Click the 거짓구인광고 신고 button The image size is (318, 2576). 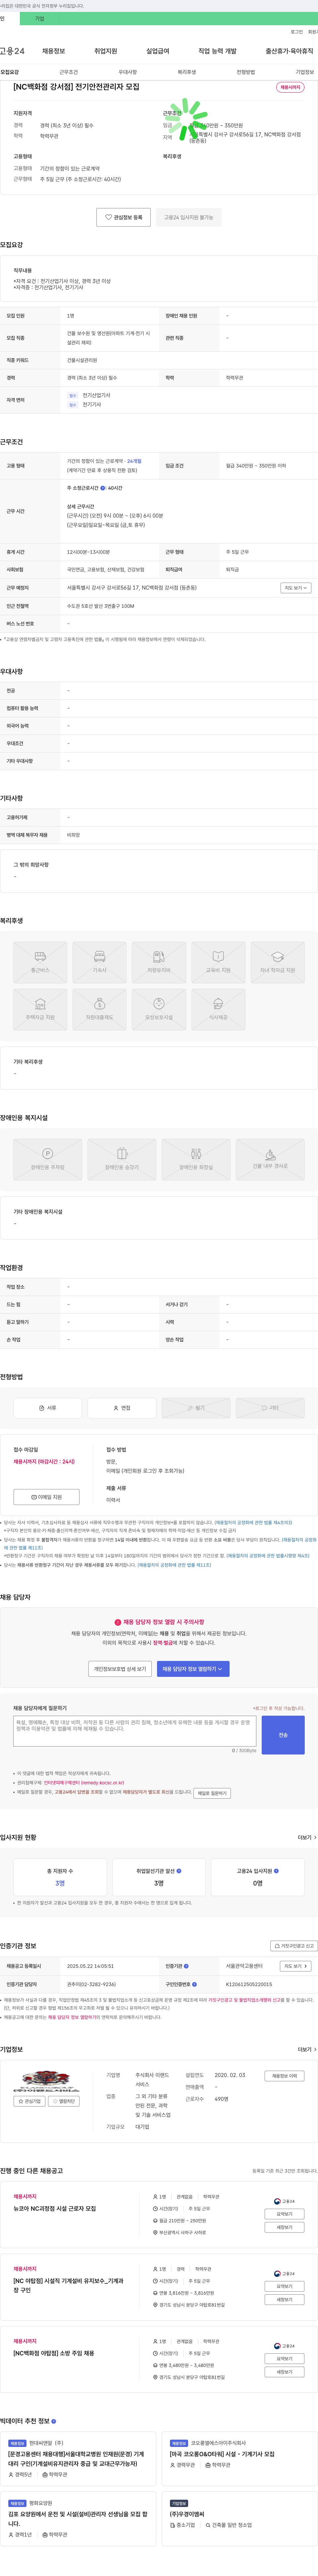294,1946
